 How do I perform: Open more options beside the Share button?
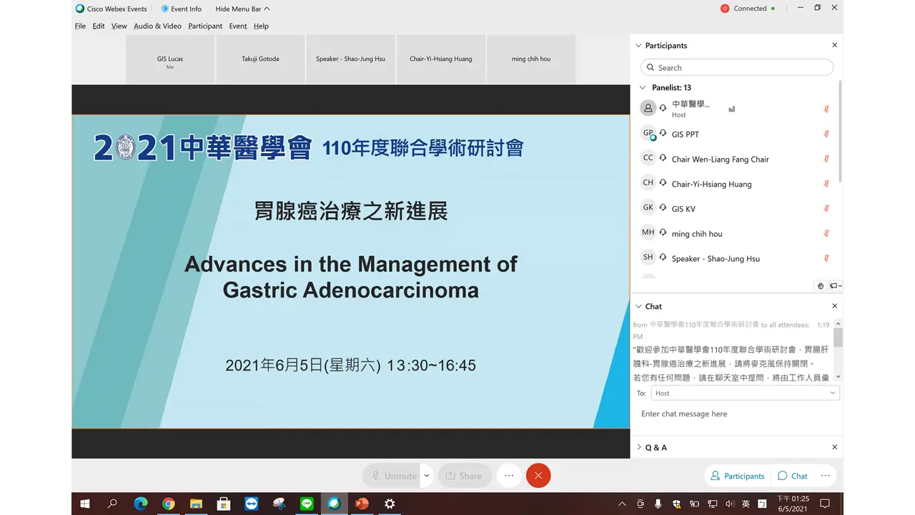click(508, 476)
